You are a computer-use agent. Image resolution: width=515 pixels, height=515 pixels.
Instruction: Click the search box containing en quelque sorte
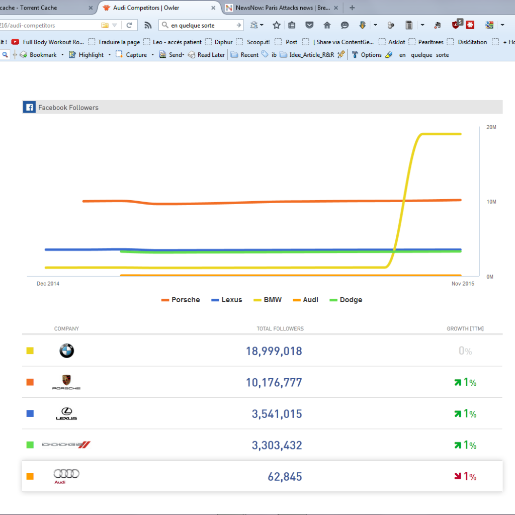coord(201,25)
